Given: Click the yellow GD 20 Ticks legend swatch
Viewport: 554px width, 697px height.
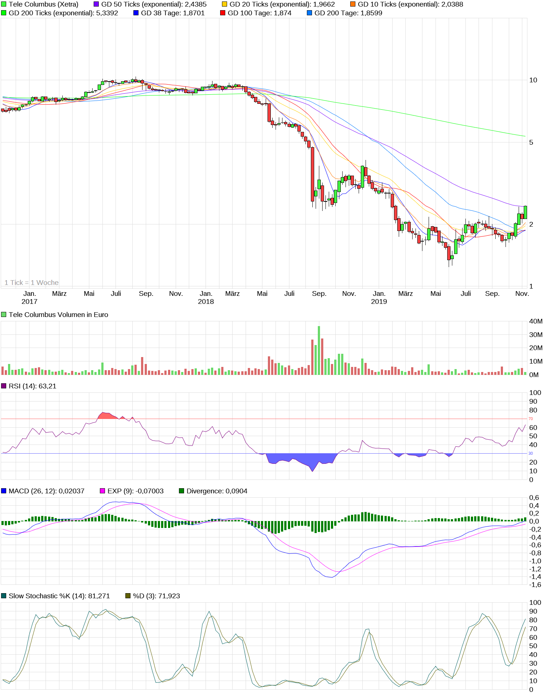Looking at the screenshot, I should (225, 4).
